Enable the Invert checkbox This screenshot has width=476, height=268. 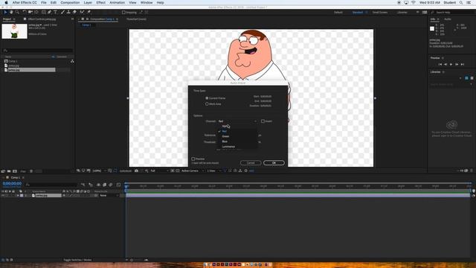263,121
